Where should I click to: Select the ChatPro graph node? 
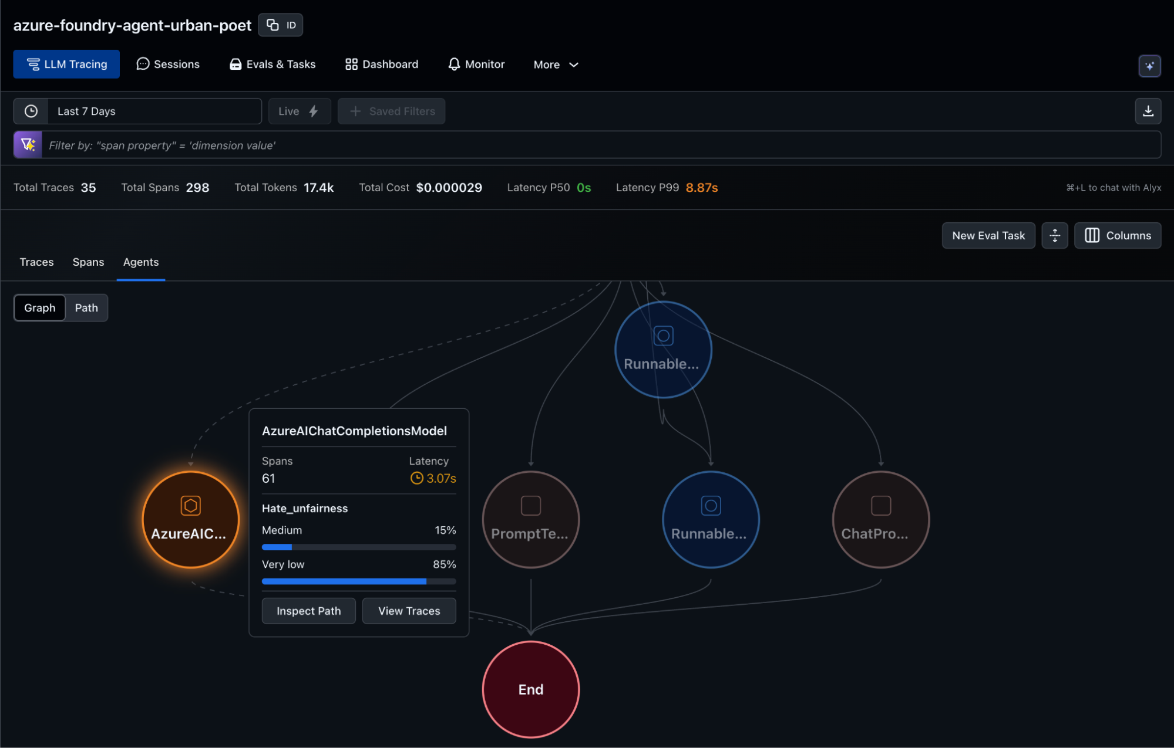(x=880, y=519)
